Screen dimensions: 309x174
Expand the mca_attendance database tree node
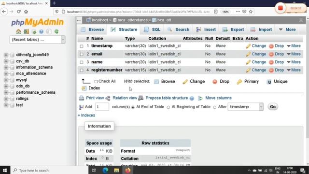tap(6, 73)
